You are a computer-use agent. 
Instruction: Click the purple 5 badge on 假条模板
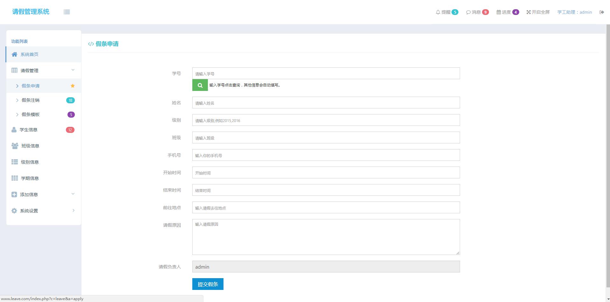click(71, 114)
